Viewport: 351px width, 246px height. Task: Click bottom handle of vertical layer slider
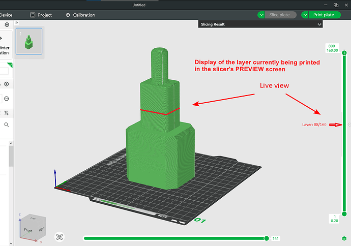coord(344,214)
